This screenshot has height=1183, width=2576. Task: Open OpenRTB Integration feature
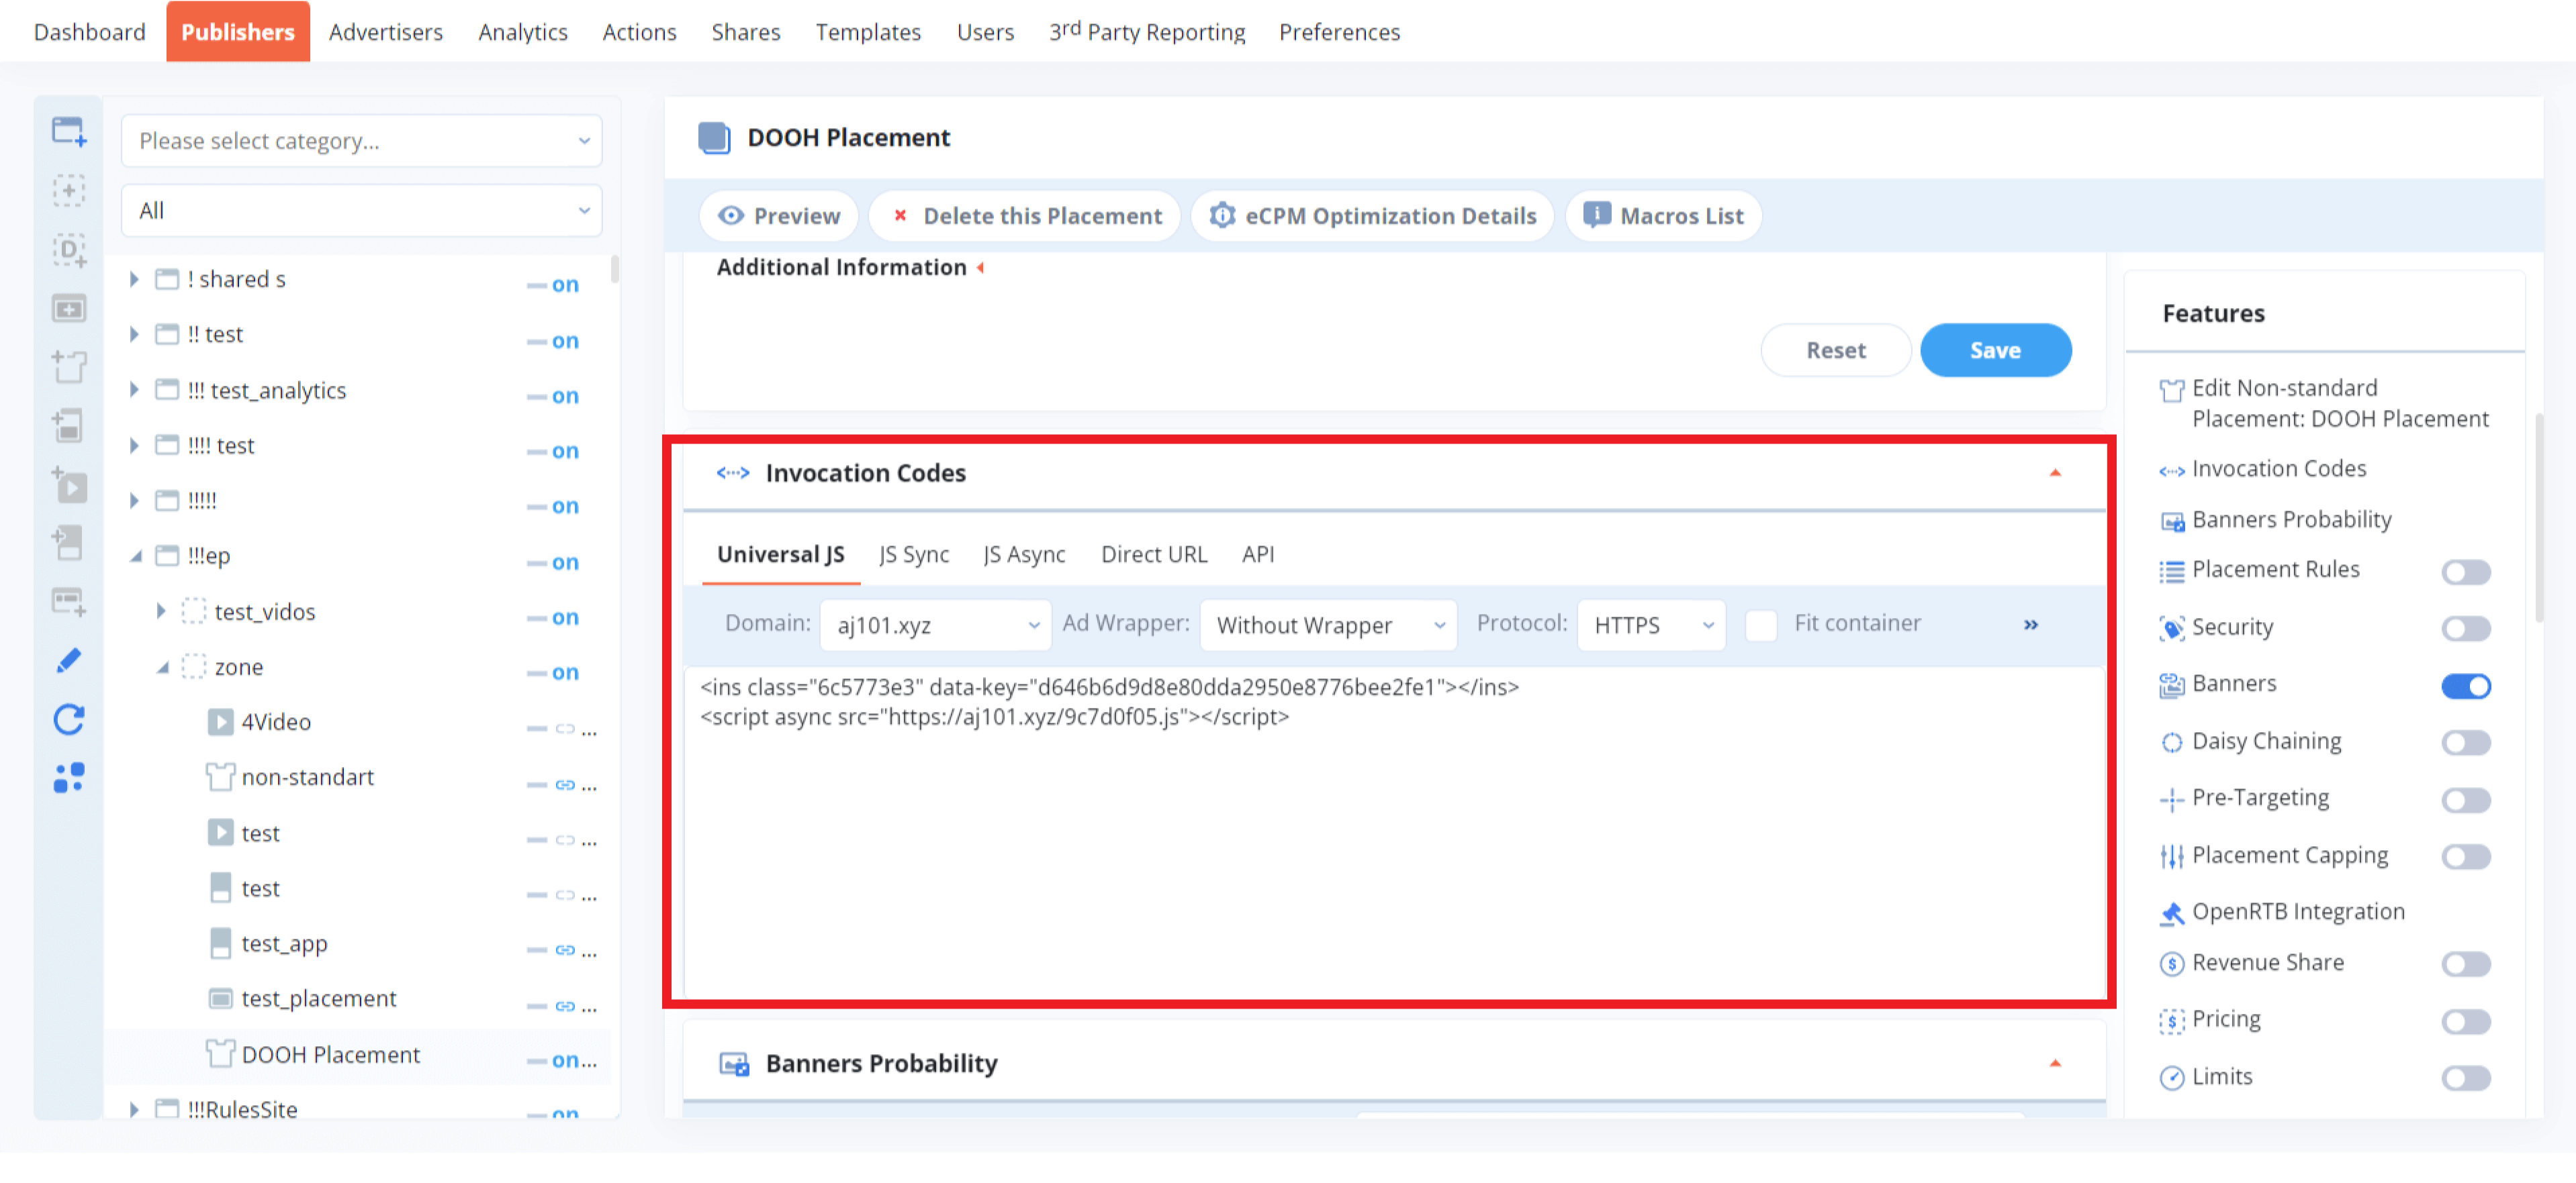coord(2297,911)
